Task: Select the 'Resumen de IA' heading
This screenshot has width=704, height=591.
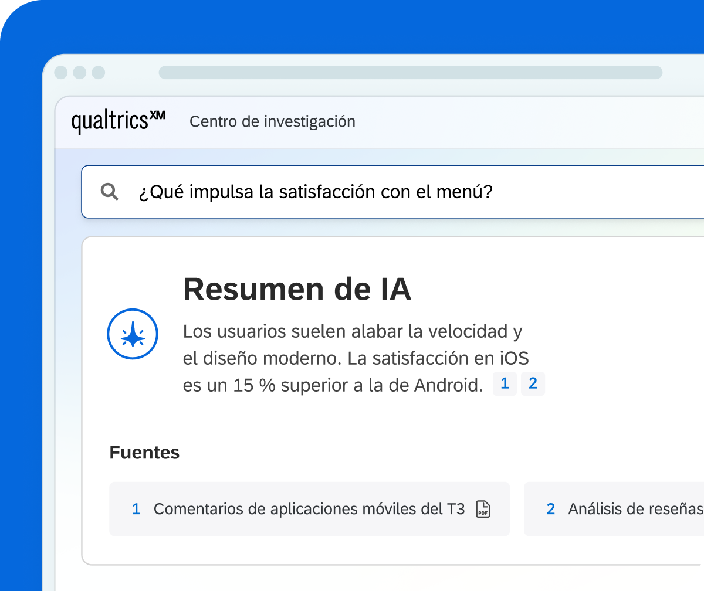Action: [297, 289]
